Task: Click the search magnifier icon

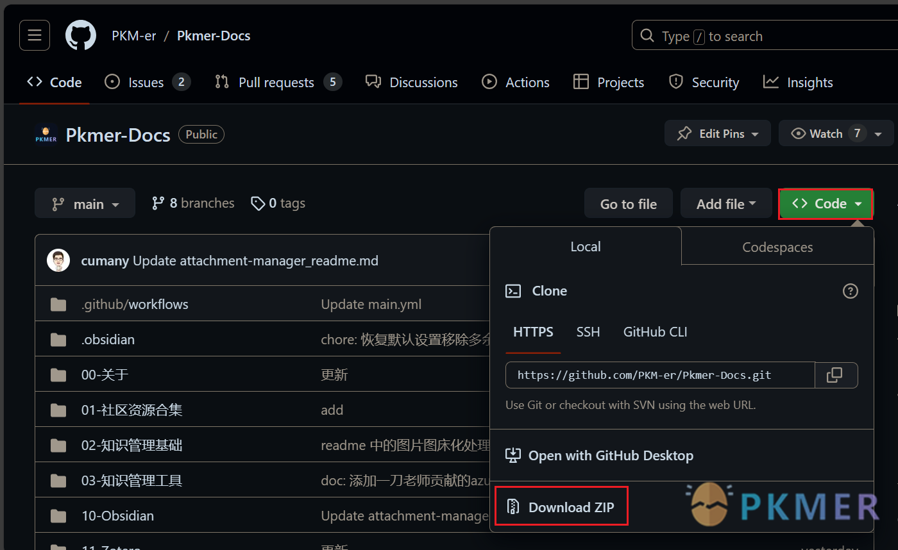Action: 648,36
